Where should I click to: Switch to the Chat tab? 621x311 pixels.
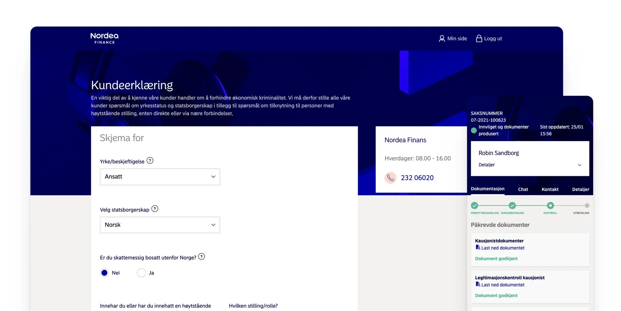[523, 189]
